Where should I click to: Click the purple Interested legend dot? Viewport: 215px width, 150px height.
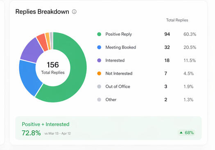[x=99, y=60]
